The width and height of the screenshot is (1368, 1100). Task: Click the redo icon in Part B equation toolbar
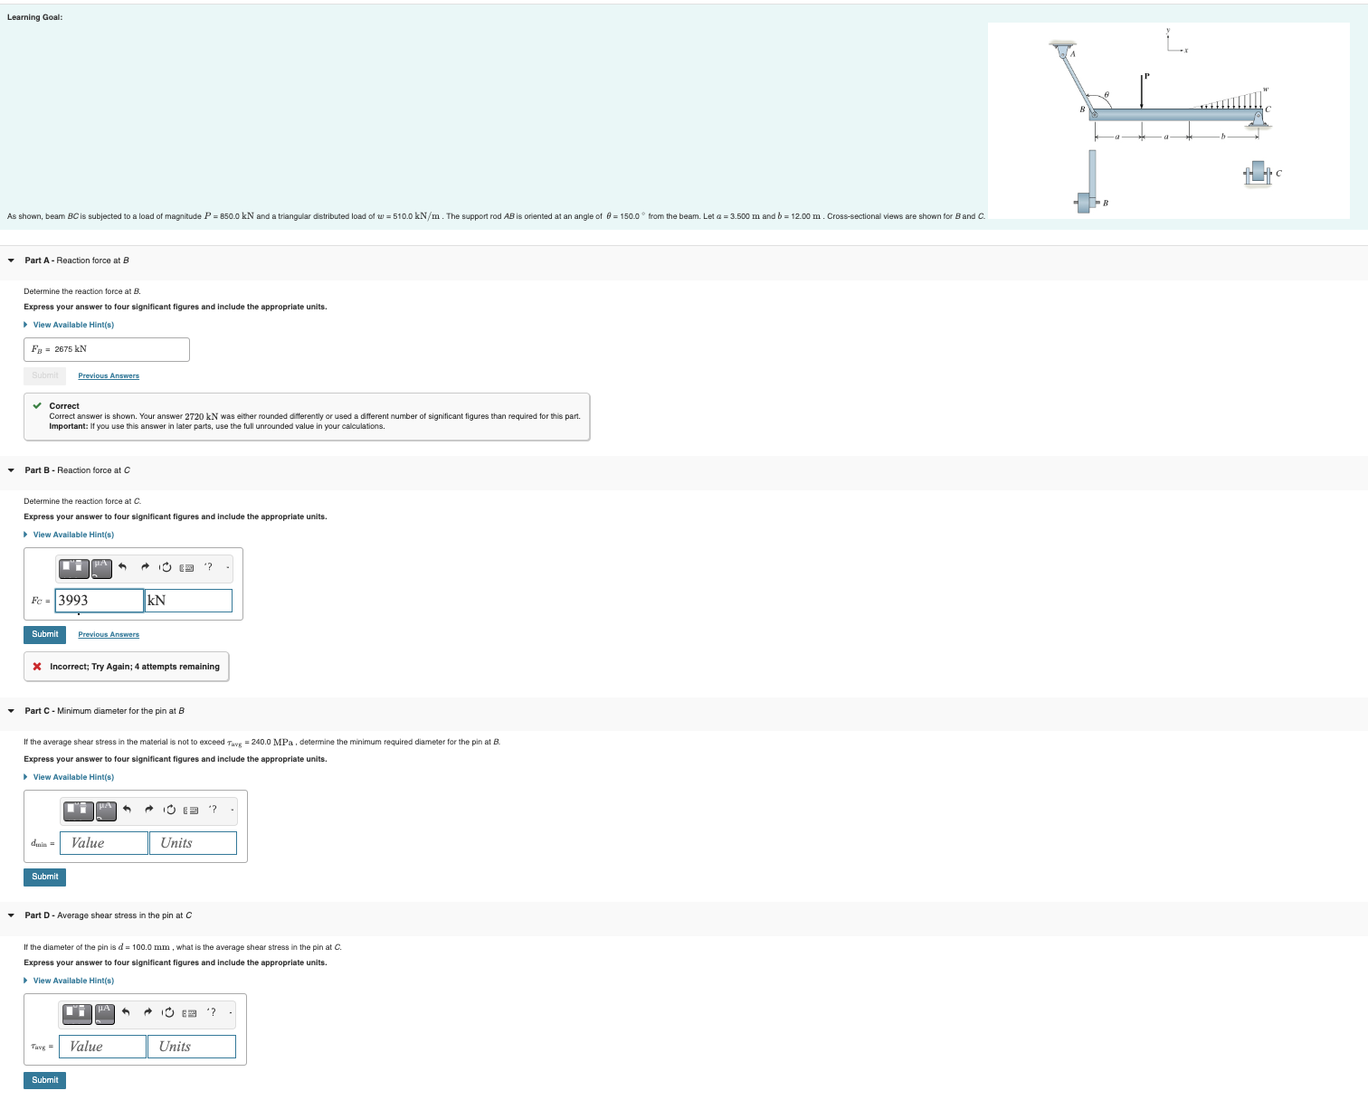coord(145,566)
